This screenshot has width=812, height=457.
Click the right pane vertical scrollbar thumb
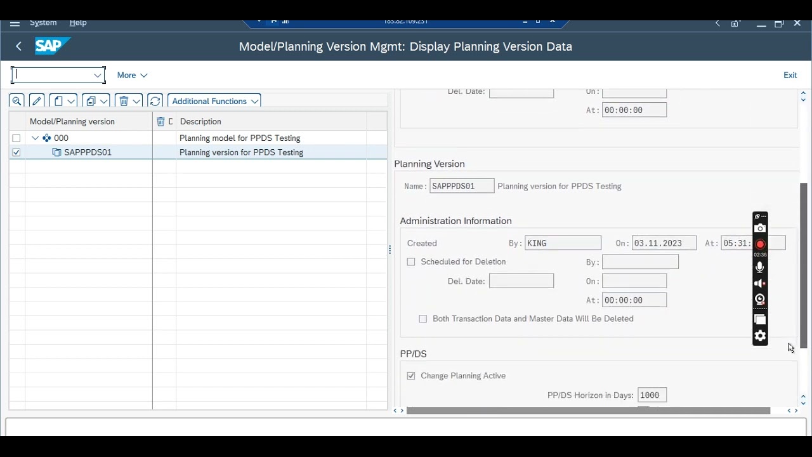[x=803, y=265]
